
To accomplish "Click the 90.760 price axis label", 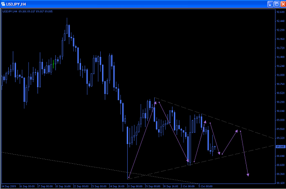I will pos(281,84).
